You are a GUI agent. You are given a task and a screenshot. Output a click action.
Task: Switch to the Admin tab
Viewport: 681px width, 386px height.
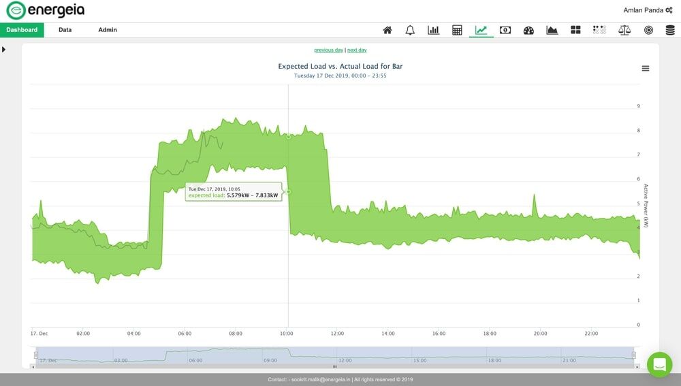(x=108, y=30)
